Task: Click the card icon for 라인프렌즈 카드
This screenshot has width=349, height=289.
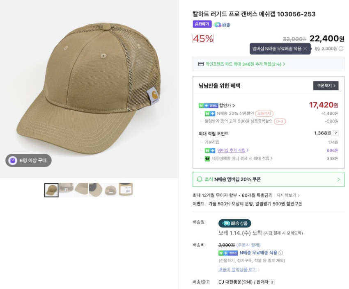Action: click(x=201, y=64)
